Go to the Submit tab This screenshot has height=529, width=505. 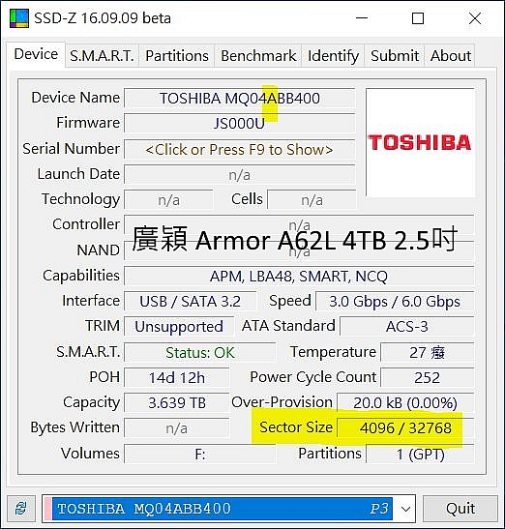pos(395,56)
